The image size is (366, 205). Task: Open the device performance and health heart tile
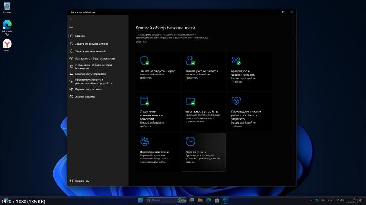coord(250,112)
